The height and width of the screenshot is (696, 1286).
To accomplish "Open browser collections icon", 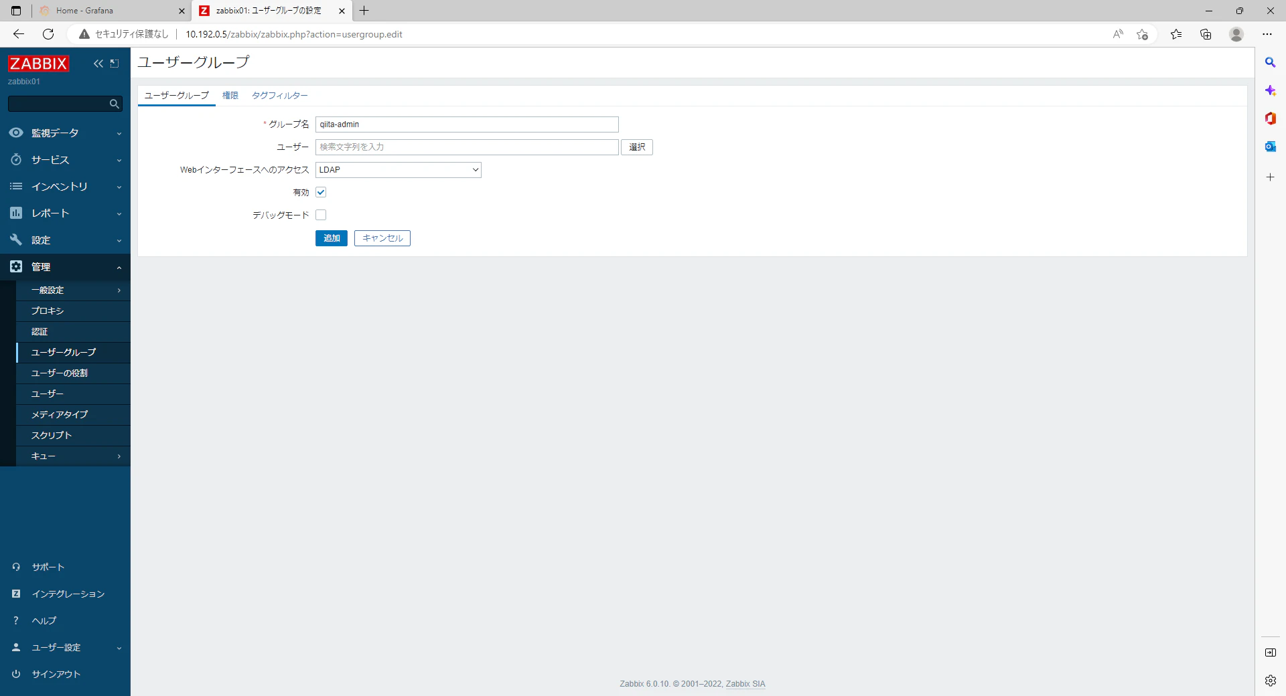I will pos(1206,34).
